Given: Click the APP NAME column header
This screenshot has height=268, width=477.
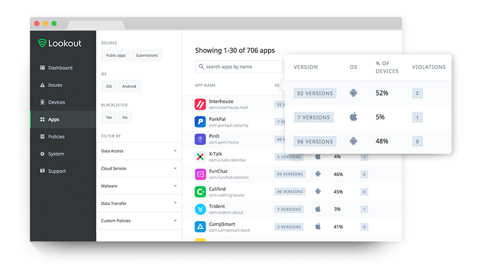Looking at the screenshot, I should [205, 85].
